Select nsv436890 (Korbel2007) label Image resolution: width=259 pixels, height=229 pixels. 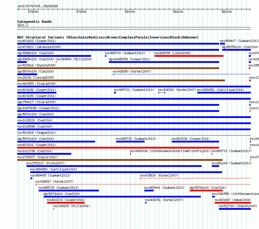click(x=132, y=71)
